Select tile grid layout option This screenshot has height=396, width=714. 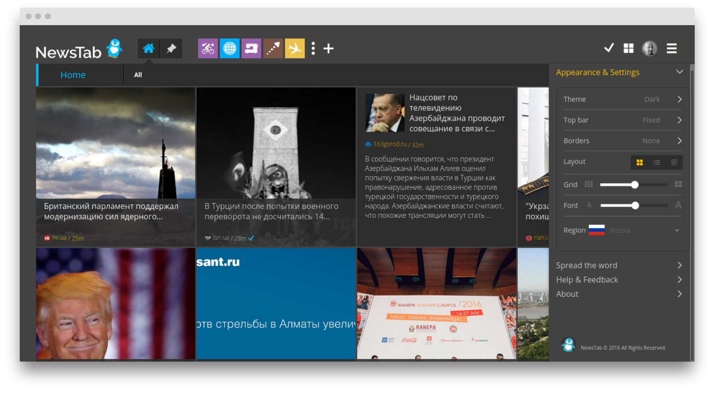639,163
